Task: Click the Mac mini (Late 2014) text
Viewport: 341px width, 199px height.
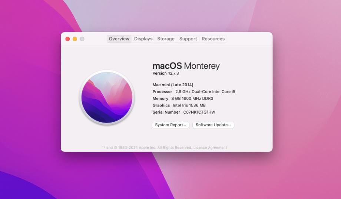Action: point(173,85)
